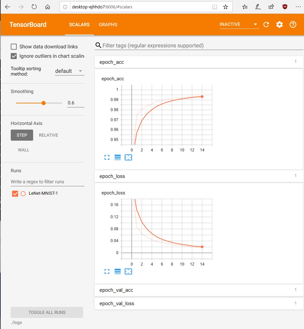This screenshot has width=304, height=329.
Task: Open the INACTIVE dashboards dropdown
Action: tap(239, 25)
